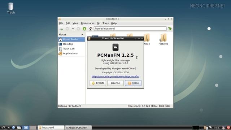Maximize the About PCManFM dialog
231x130 pixels.
[139, 39]
